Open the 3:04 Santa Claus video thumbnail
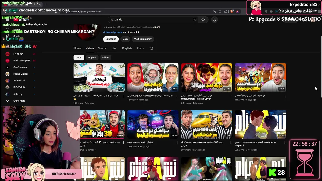 pos(153,77)
